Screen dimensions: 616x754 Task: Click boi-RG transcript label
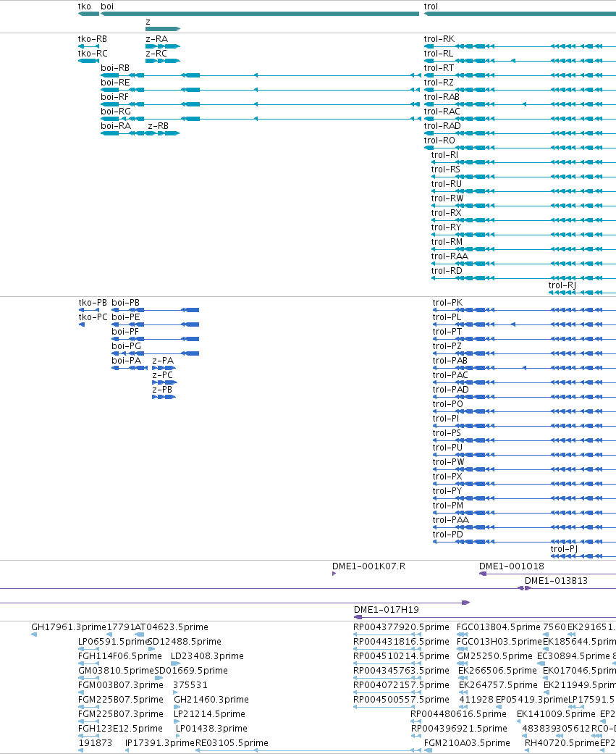click(x=116, y=111)
